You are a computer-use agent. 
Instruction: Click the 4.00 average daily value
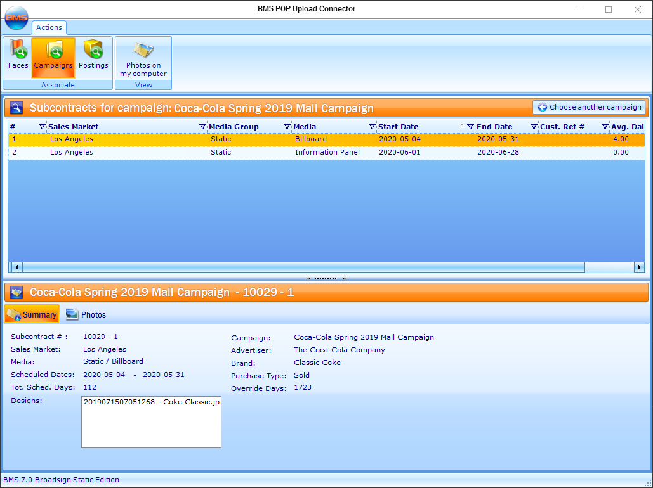pos(621,139)
